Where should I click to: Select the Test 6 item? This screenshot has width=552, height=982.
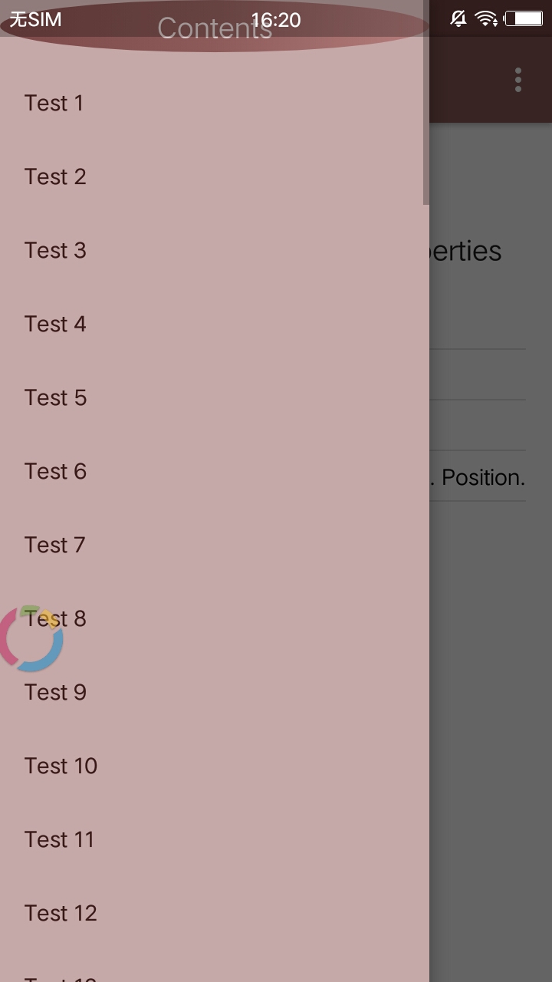tap(215, 471)
